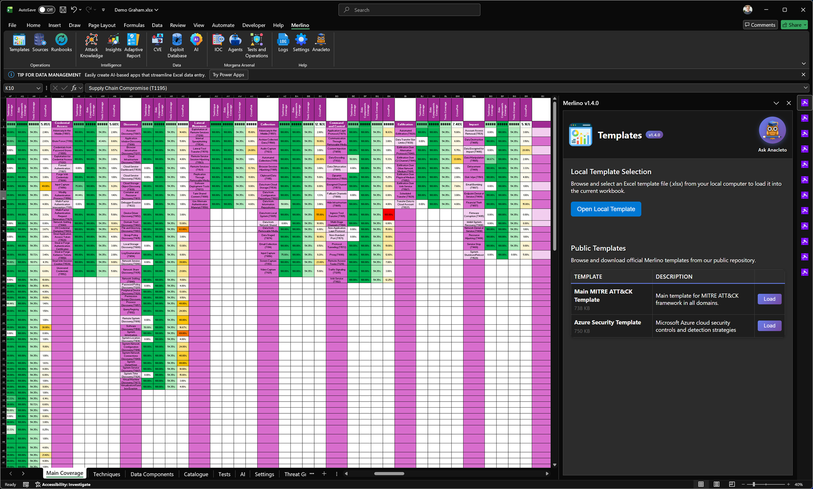Click the zoom slider in status bar

[754, 484]
